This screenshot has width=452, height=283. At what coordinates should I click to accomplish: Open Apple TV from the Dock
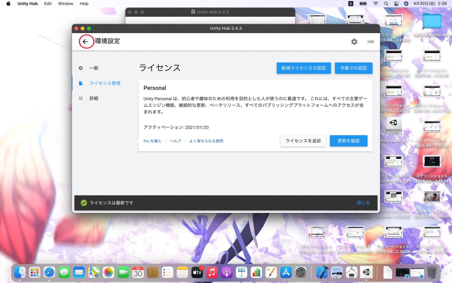(x=197, y=272)
